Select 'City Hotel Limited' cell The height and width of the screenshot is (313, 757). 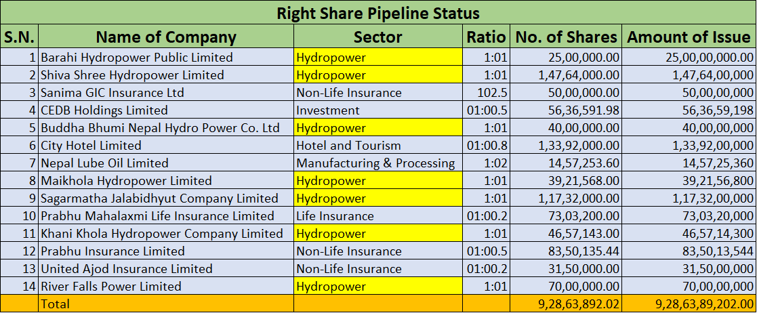click(x=166, y=145)
